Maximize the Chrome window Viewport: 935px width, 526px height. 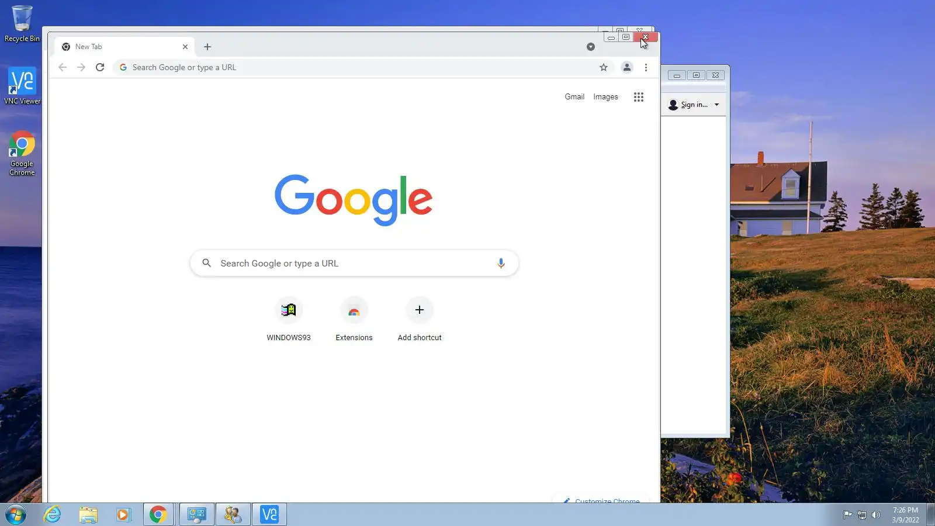coord(626,37)
